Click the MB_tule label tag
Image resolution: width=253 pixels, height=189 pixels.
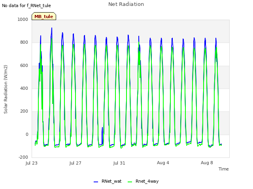44,16
